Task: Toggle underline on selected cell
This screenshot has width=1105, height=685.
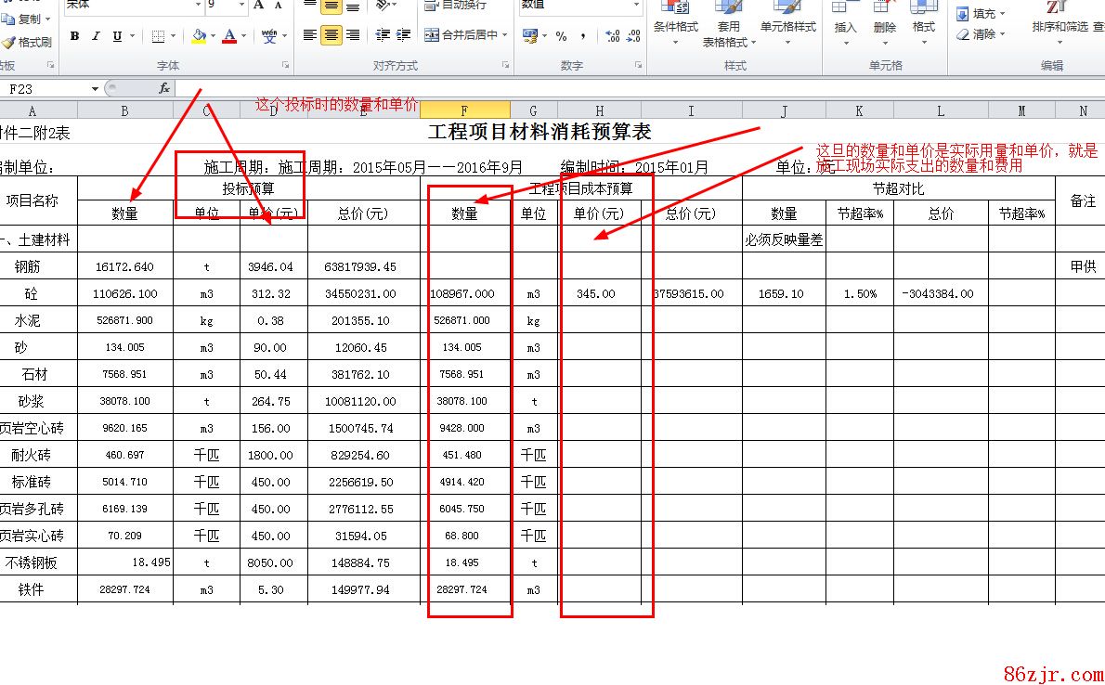Action: (117, 36)
